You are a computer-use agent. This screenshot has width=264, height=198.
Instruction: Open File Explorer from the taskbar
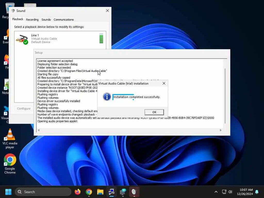click(x=100, y=192)
